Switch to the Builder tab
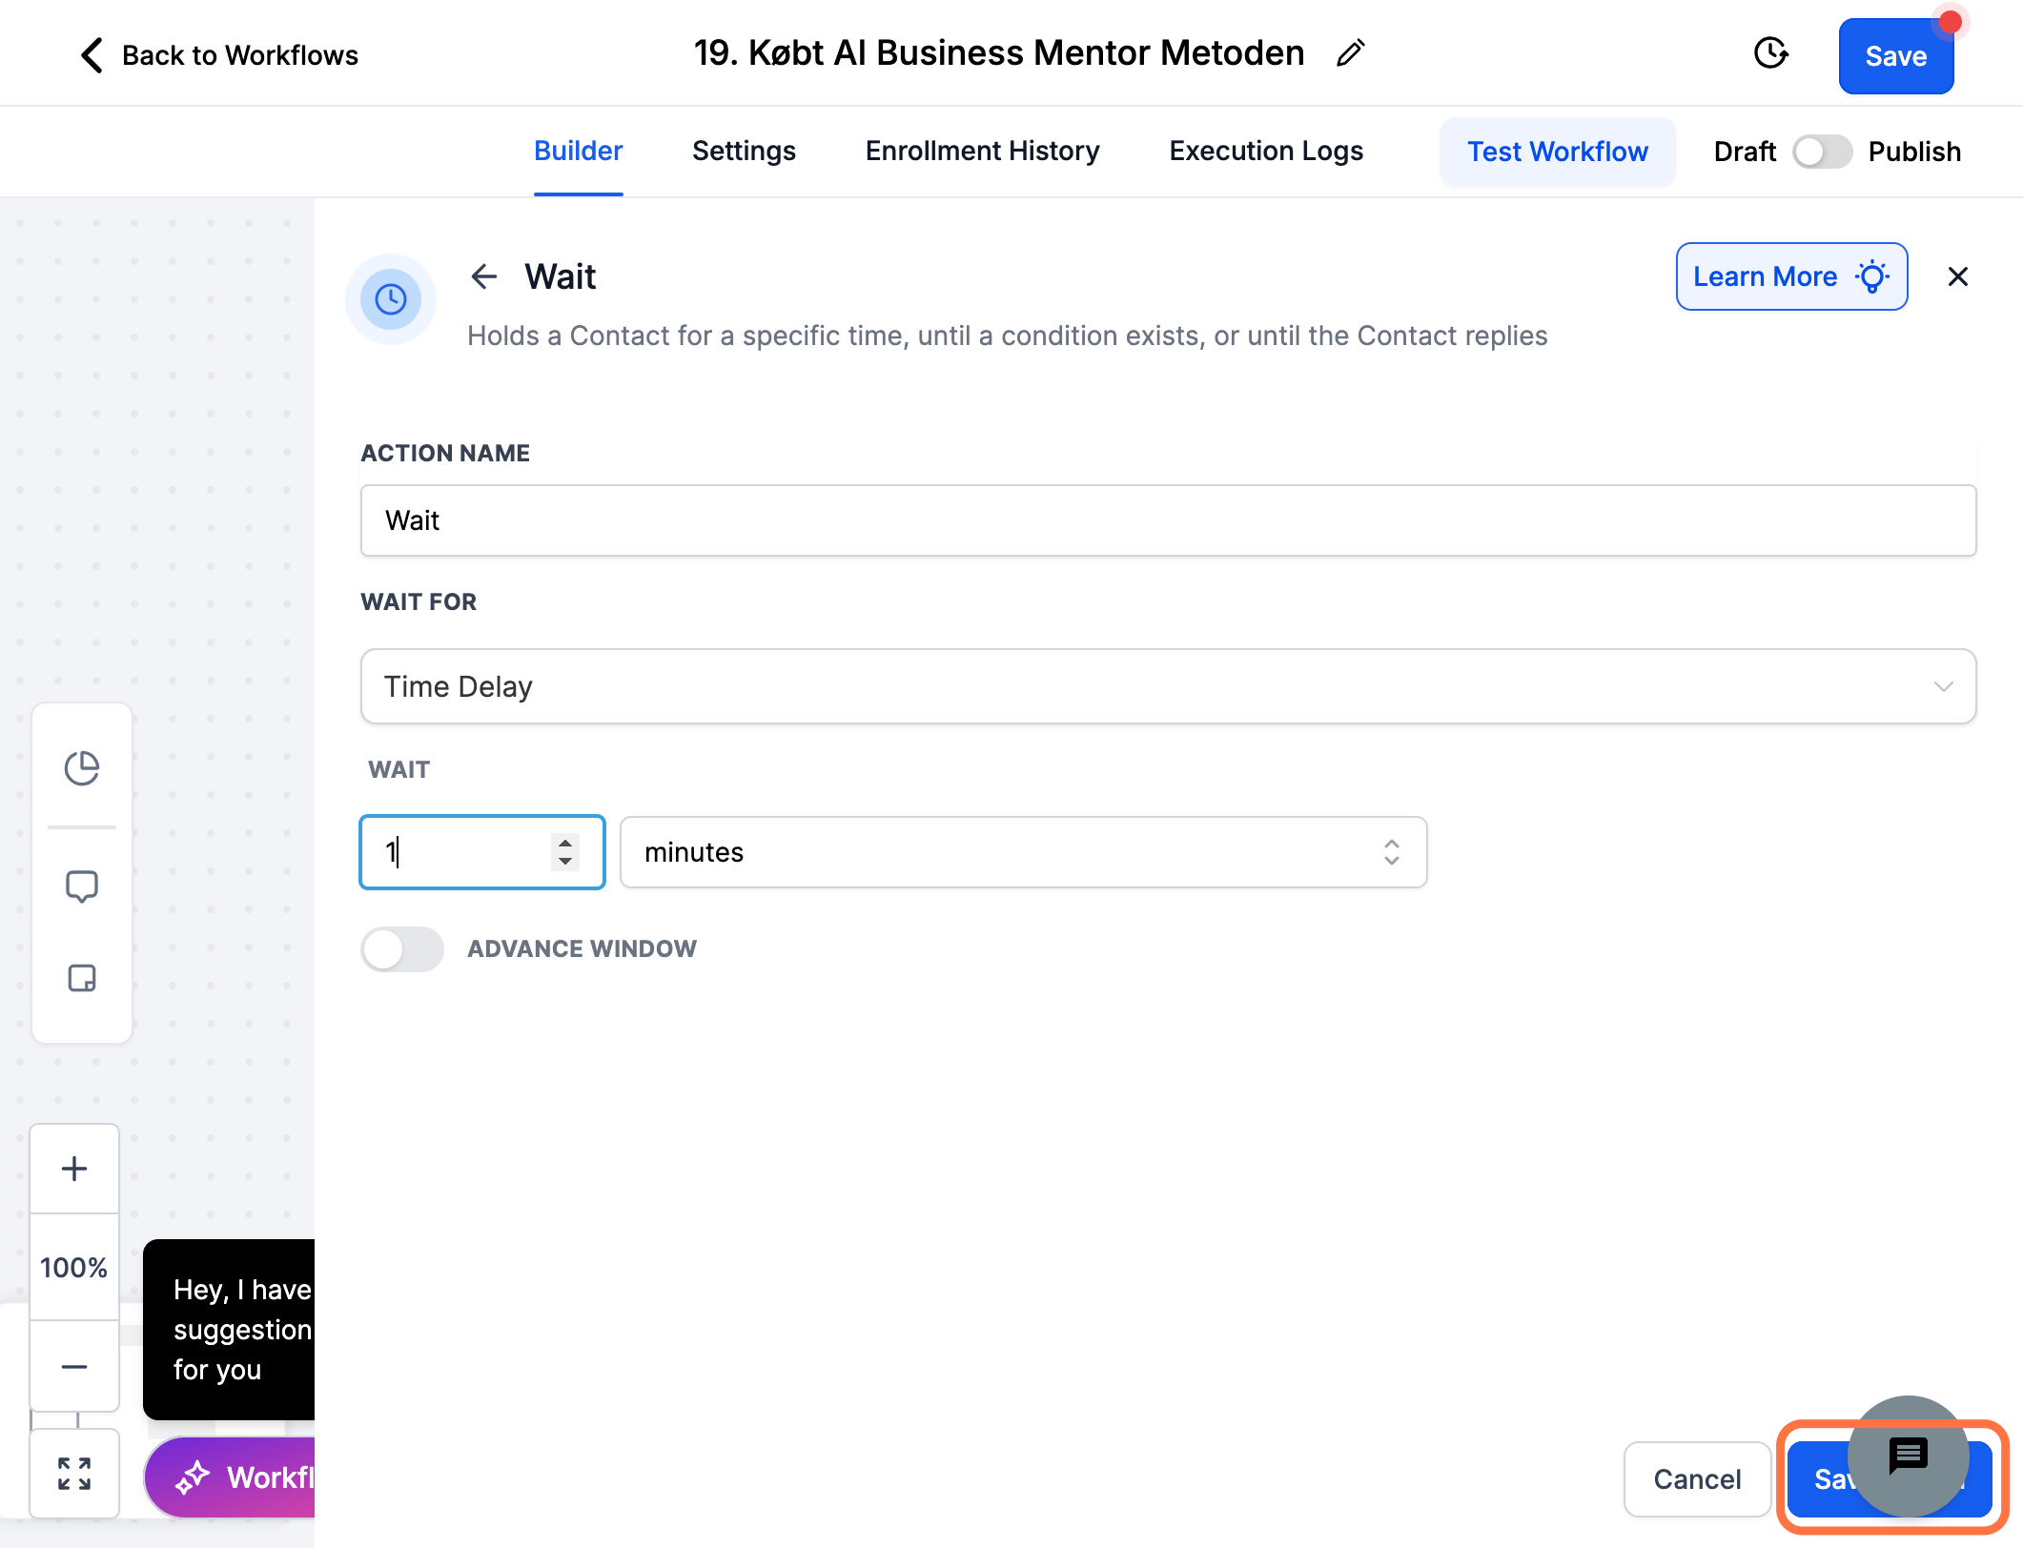 click(578, 151)
